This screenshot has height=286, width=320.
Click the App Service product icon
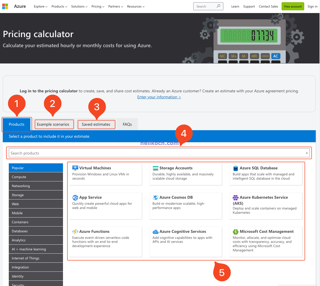75,197
